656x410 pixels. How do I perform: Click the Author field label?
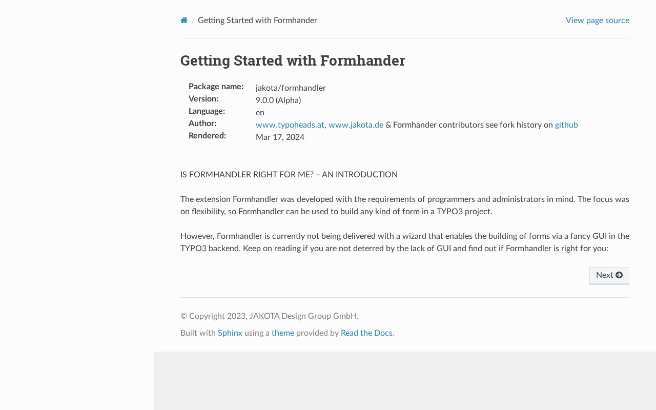click(x=202, y=124)
